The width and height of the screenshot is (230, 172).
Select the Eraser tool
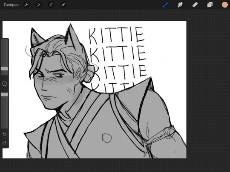point(195,5)
